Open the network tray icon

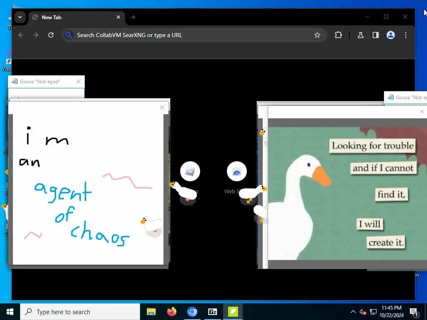point(373,312)
